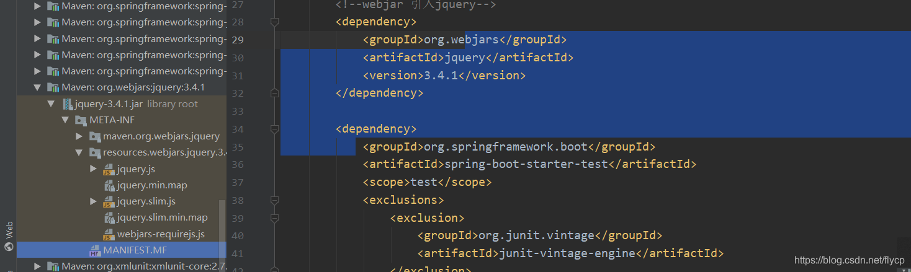Fold the dependency block at line 28
The width and height of the screenshot is (911, 272).
point(274,22)
